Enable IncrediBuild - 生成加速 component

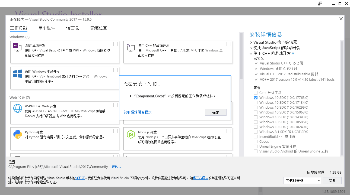(x=256, y=136)
